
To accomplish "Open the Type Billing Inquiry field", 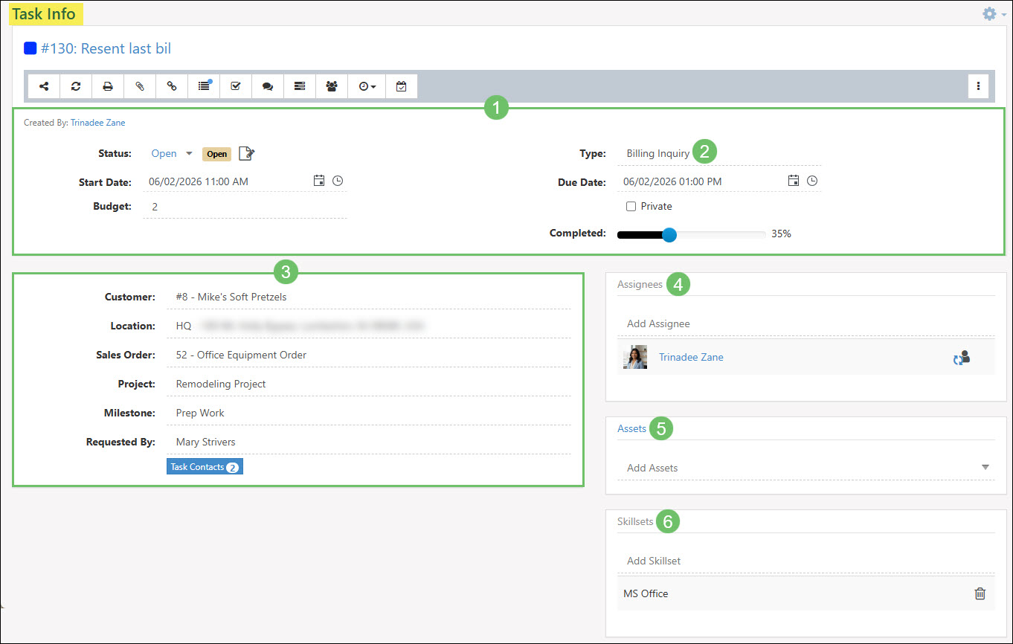I will tap(718, 153).
